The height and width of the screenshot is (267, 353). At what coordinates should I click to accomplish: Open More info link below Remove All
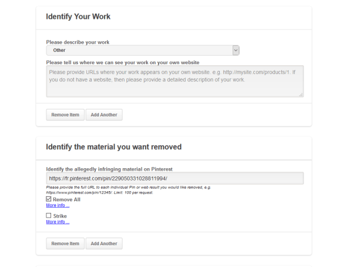[x=58, y=205]
